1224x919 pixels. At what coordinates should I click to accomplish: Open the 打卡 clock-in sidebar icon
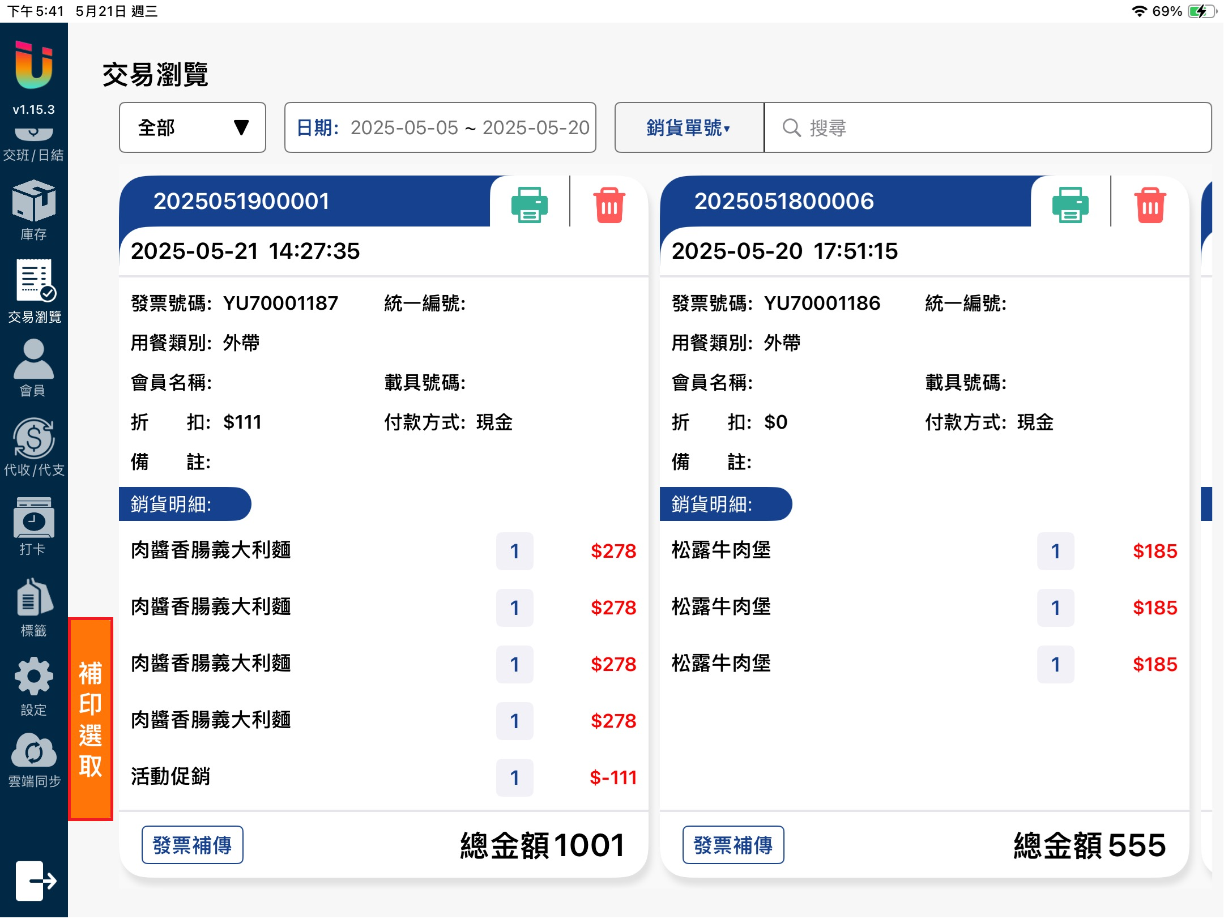pos(33,525)
